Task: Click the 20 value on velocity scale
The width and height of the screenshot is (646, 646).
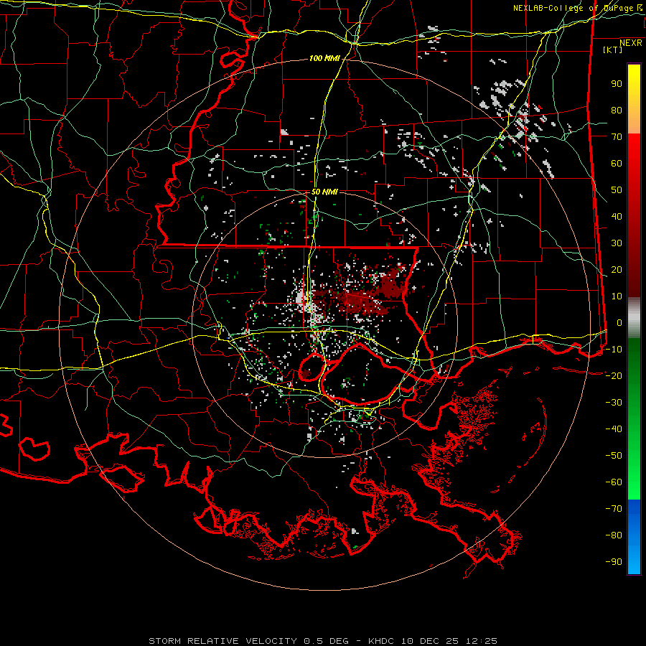Action: point(617,269)
